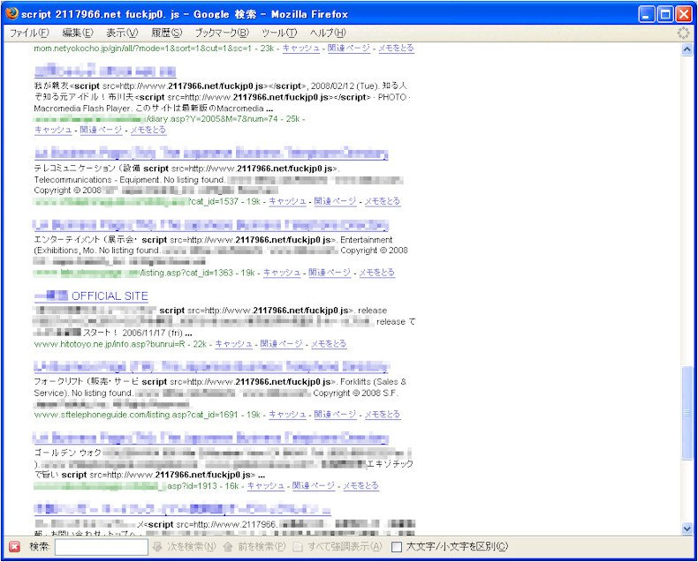
Task: Open キャッシュ link for asp?id=1913 result
Action: click(266, 486)
